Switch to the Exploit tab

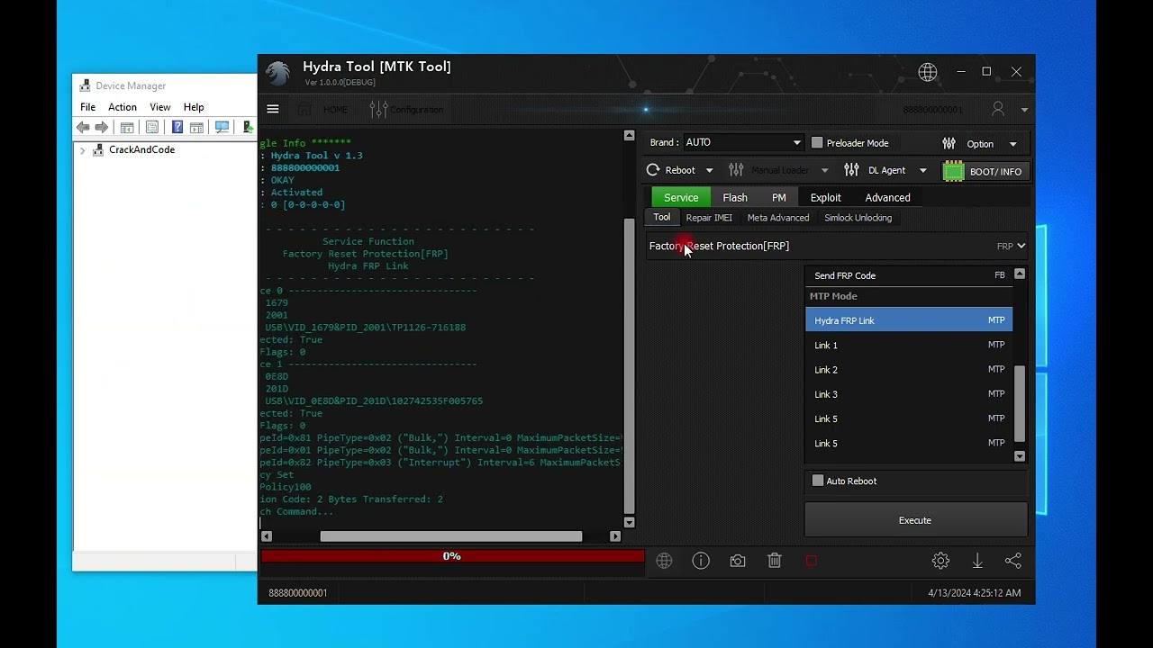tap(825, 197)
